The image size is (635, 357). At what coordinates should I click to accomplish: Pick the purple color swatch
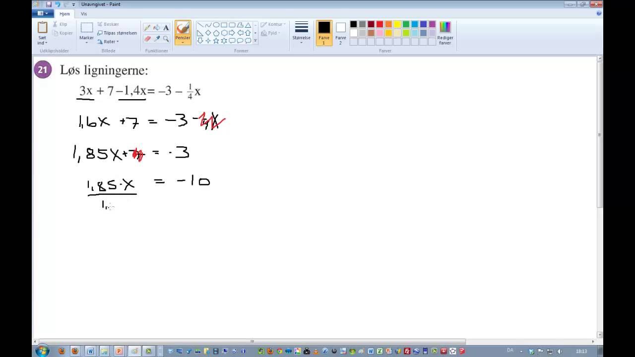(432, 24)
